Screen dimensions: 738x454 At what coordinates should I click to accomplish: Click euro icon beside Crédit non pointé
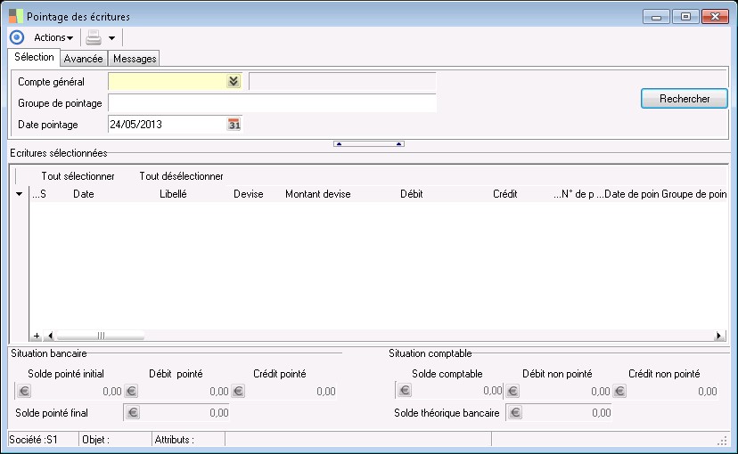[x=619, y=391]
